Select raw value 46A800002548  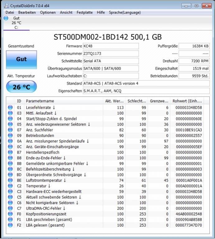[189, 214]
